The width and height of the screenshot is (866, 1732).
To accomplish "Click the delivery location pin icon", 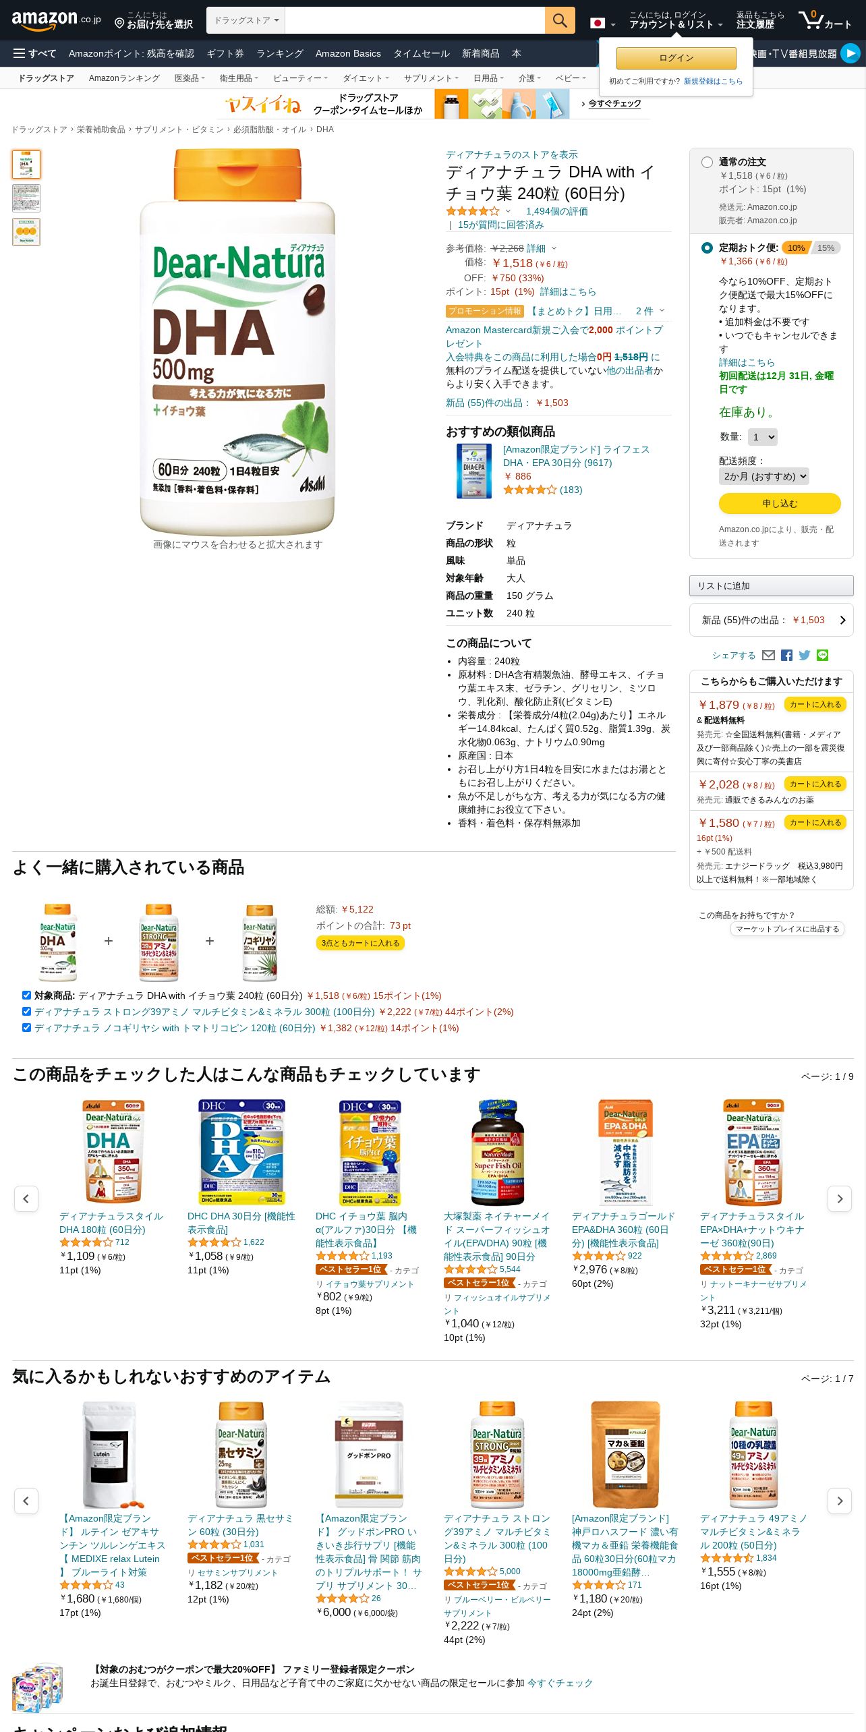I will click(119, 24).
